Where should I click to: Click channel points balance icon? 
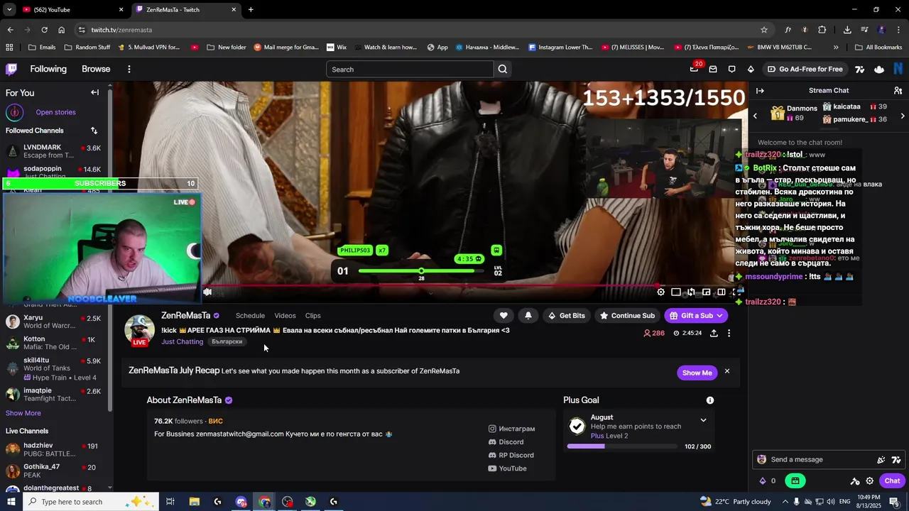tap(763, 480)
